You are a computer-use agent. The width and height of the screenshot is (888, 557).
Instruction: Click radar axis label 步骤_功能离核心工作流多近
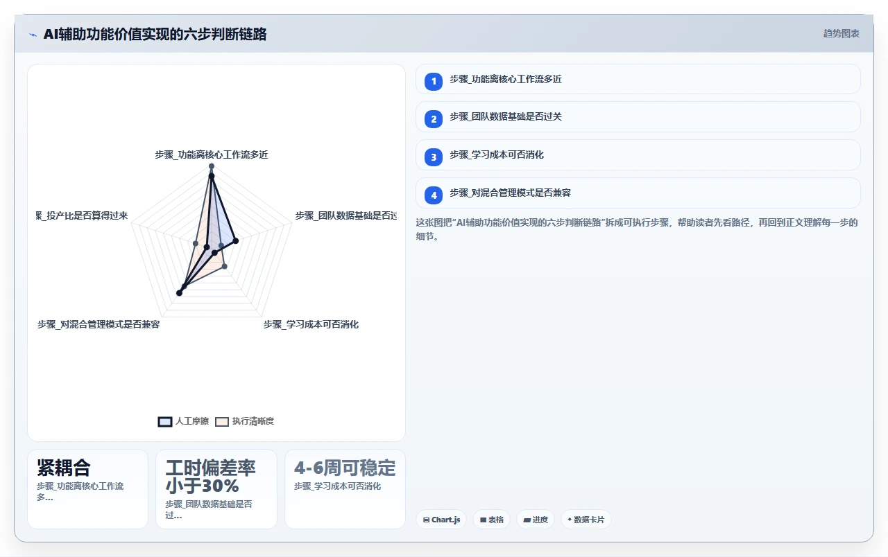212,154
